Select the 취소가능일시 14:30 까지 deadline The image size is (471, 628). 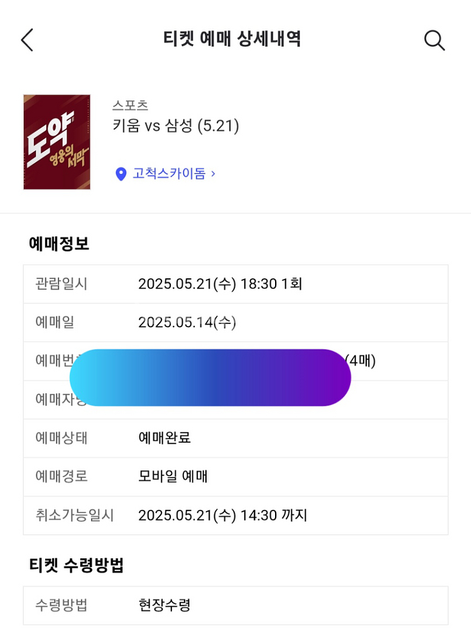223,515
